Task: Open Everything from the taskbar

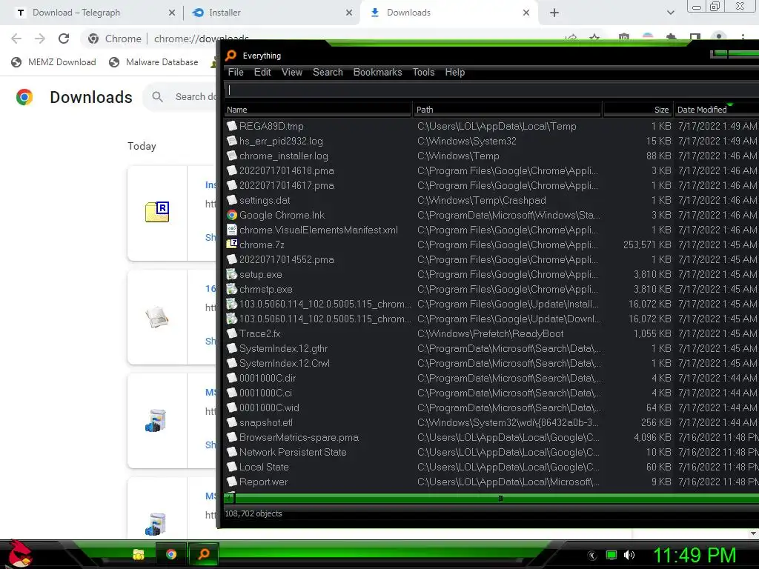Action: coord(204,554)
